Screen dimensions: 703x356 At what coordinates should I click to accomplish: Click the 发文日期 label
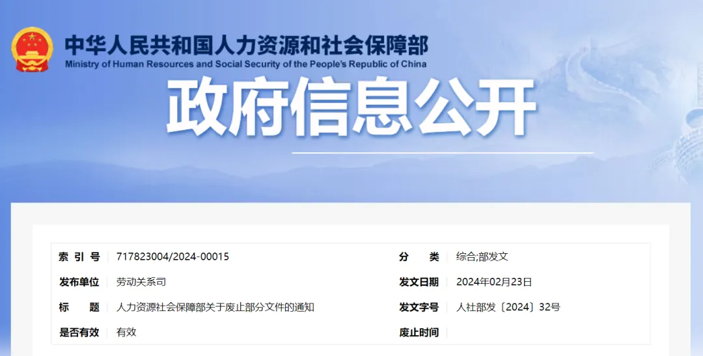coord(419,282)
